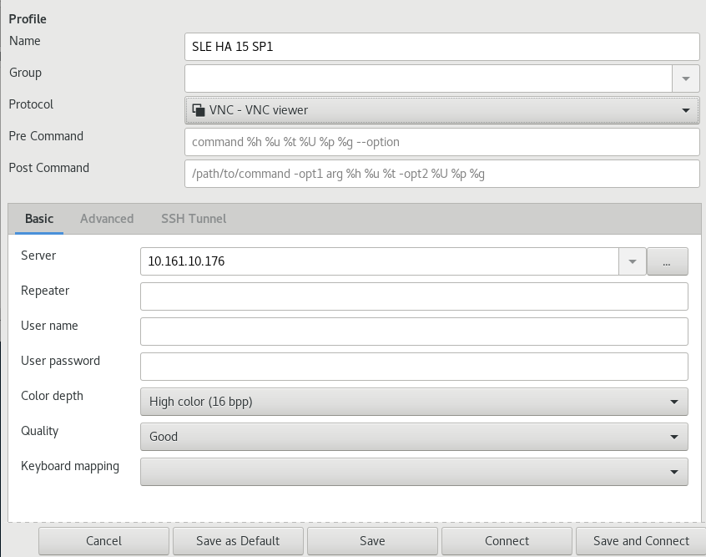Open the Protocol VNC viewer dropdown

tap(441, 109)
